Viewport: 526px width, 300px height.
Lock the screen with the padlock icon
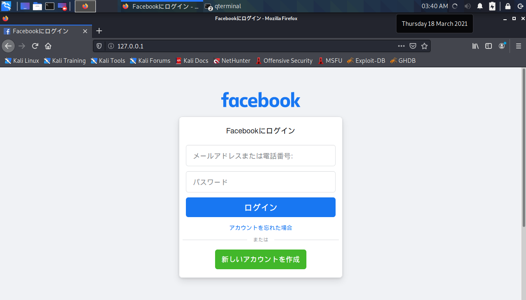pos(508,6)
